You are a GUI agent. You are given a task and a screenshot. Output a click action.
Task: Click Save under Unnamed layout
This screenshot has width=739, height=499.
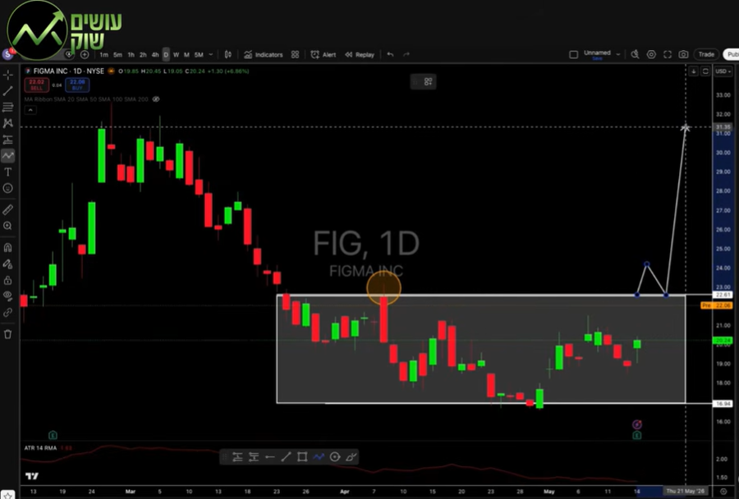tap(597, 58)
